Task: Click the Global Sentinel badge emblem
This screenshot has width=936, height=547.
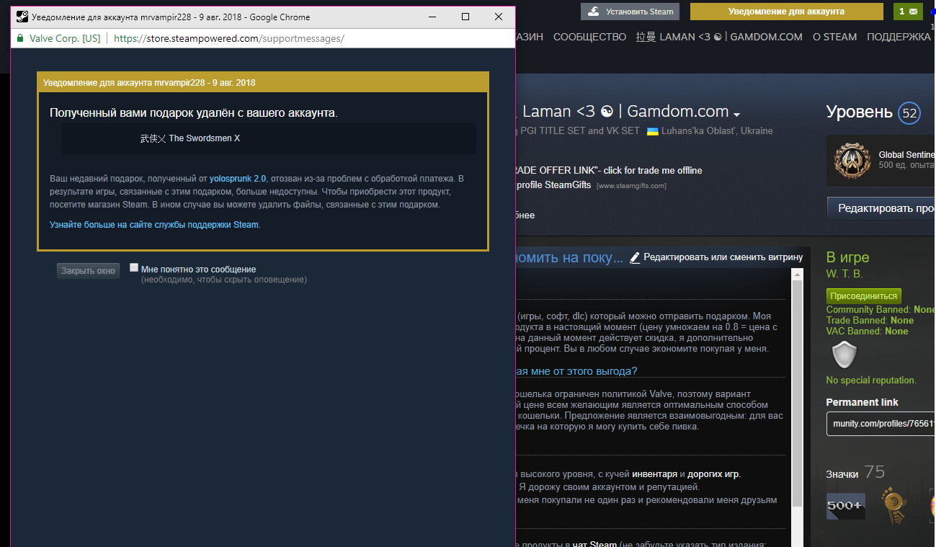Action: (852, 161)
